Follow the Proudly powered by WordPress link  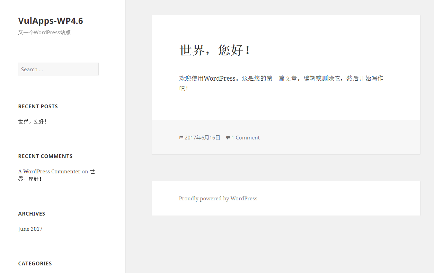218,198
